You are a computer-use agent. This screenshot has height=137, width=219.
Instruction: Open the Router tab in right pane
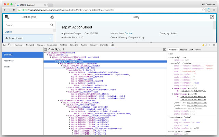(x=198, y=50)
